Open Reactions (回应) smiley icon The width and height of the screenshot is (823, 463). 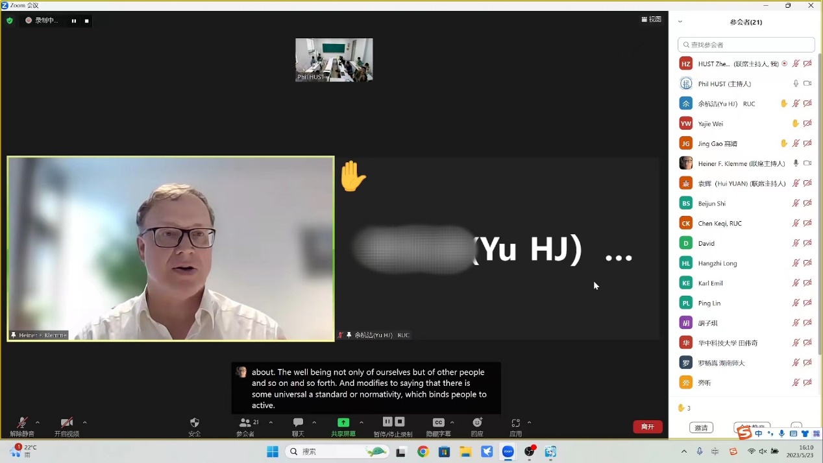tap(477, 423)
